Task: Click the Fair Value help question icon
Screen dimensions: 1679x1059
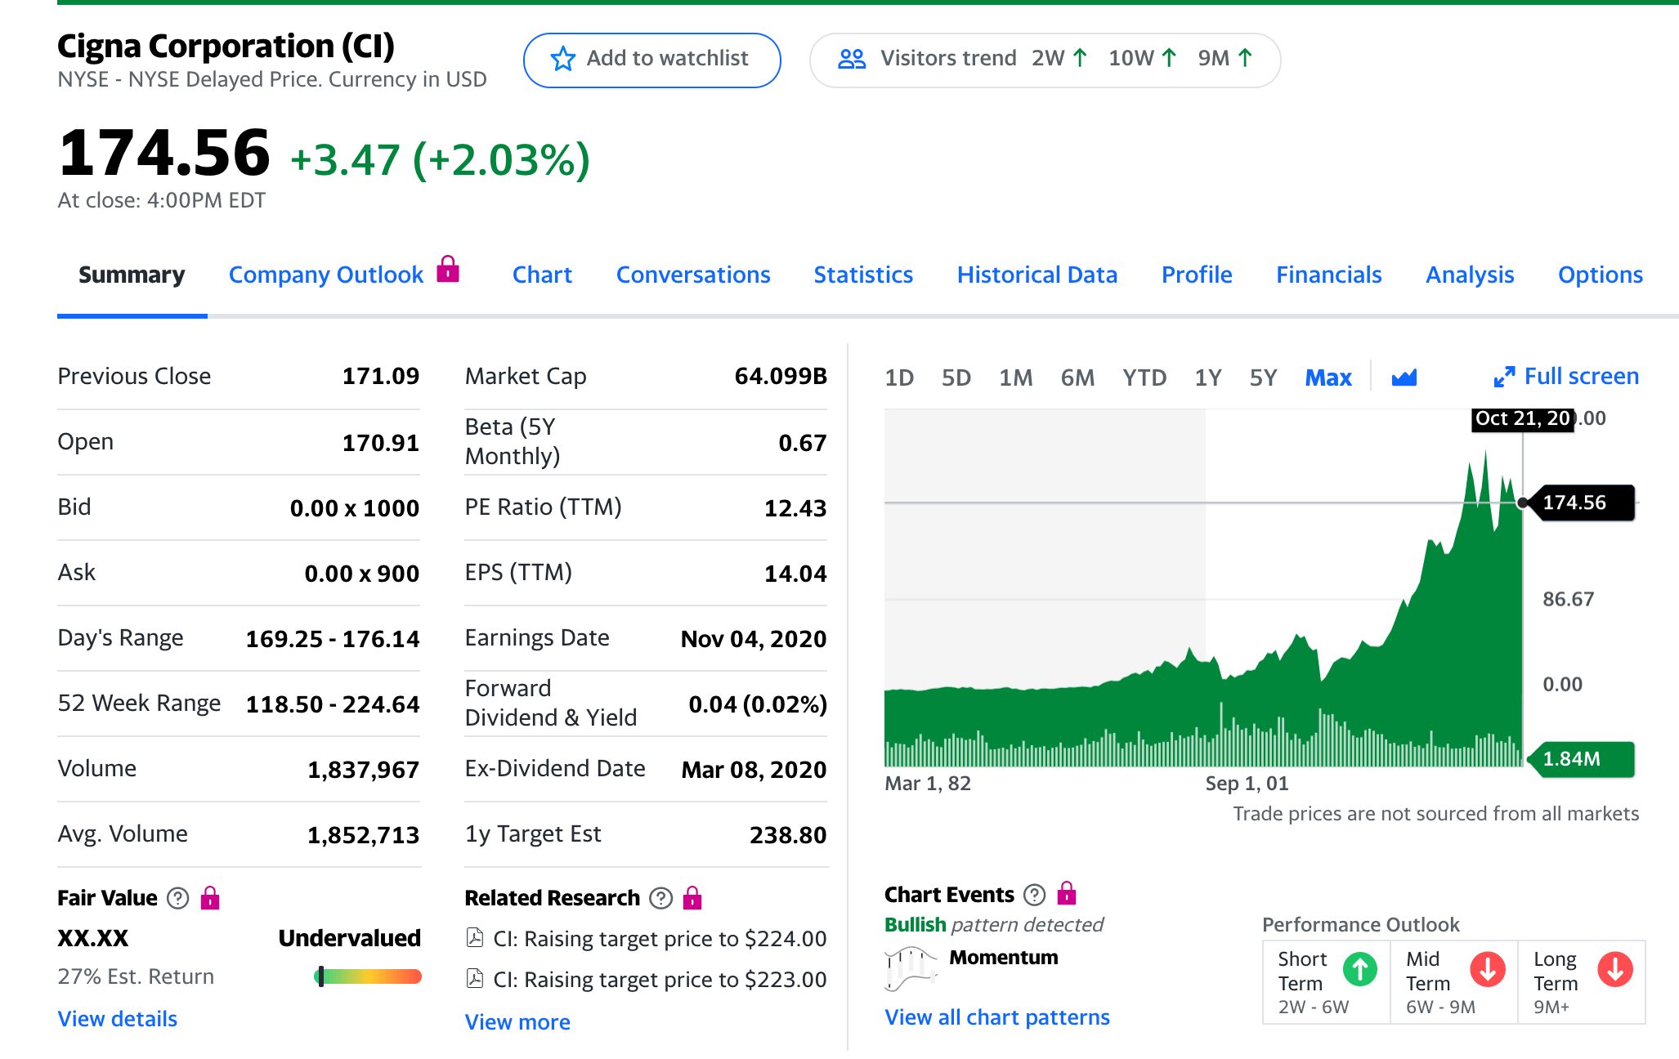Action: 177,898
